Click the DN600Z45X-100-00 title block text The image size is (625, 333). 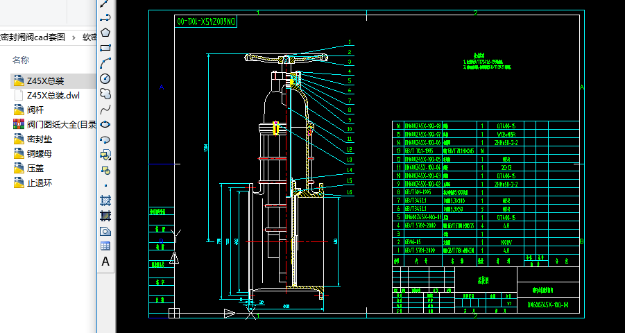pyautogui.click(x=548, y=305)
